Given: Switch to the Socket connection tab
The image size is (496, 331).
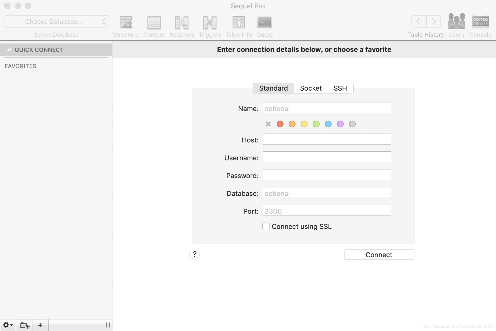Looking at the screenshot, I should 311,88.
